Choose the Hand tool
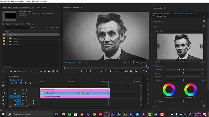Screen dimensions: 209x117 [3, 100]
